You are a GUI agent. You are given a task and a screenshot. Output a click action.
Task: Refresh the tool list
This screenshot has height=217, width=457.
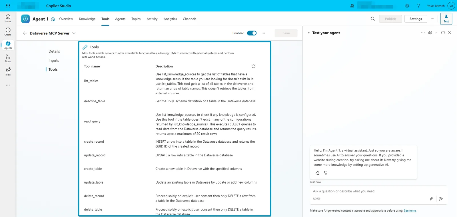click(253, 66)
